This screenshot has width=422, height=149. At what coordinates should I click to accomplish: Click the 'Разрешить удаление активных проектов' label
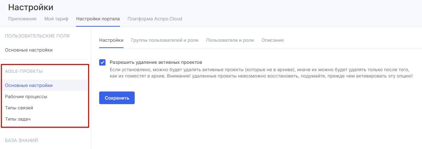coord(155,62)
